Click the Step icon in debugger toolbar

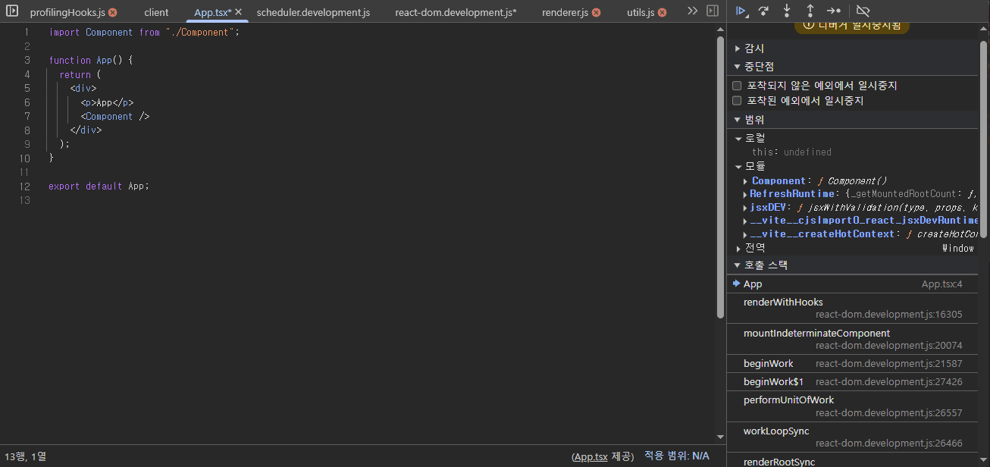[x=833, y=11]
